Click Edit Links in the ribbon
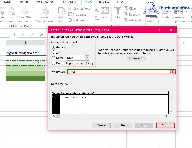192x148 pixels. coord(77,20)
